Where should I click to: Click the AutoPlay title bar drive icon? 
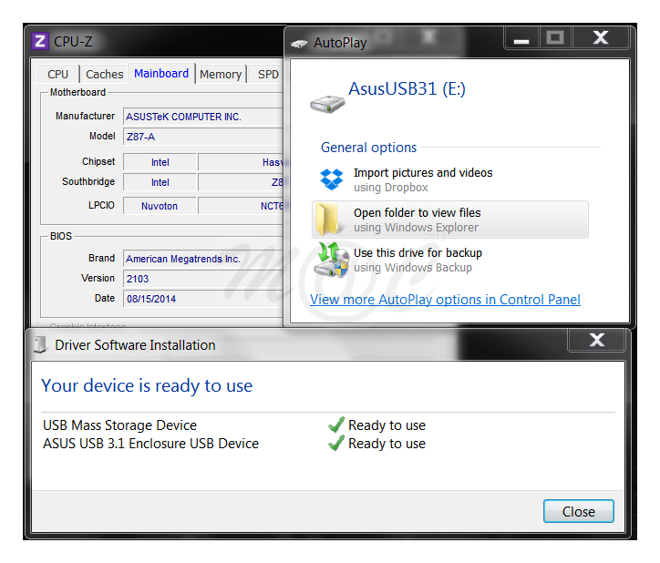(x=299, y=44)
